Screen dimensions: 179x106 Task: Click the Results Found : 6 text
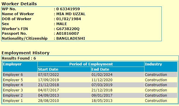(19, 58)
